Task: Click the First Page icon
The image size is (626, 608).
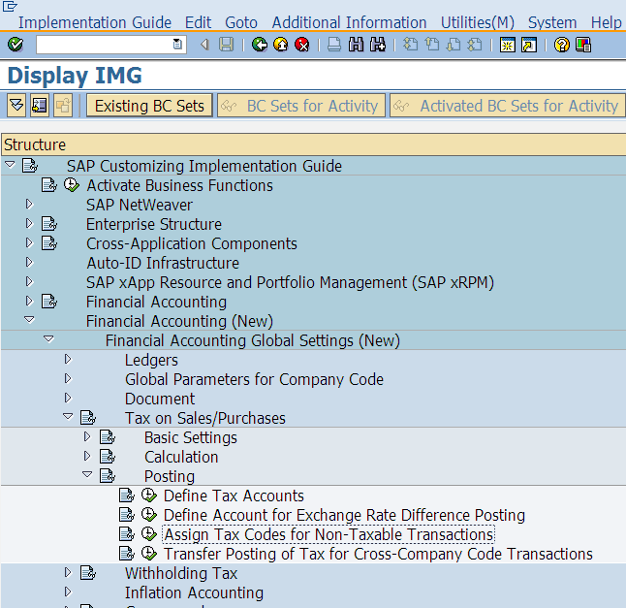Action: pyautogui.click(x=411, y=45)
